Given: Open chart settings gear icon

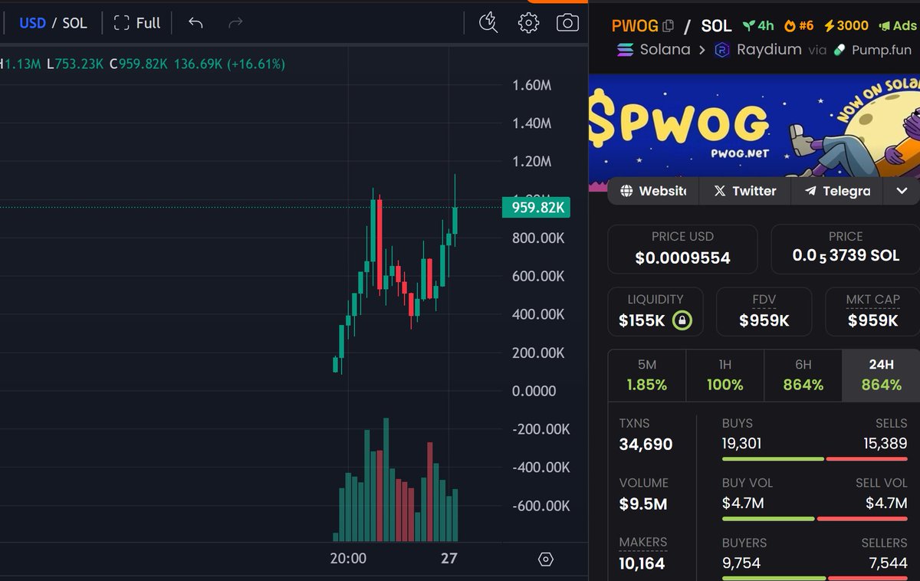Looking at the screenshot, I should pyautogui.click(x=528, y=23).
